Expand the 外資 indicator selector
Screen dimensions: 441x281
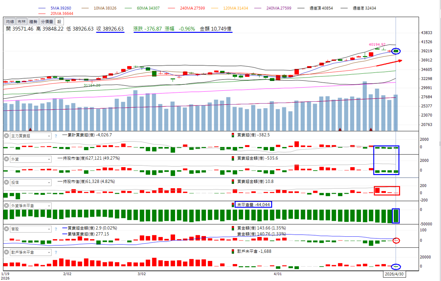click(x=31, y=159)
